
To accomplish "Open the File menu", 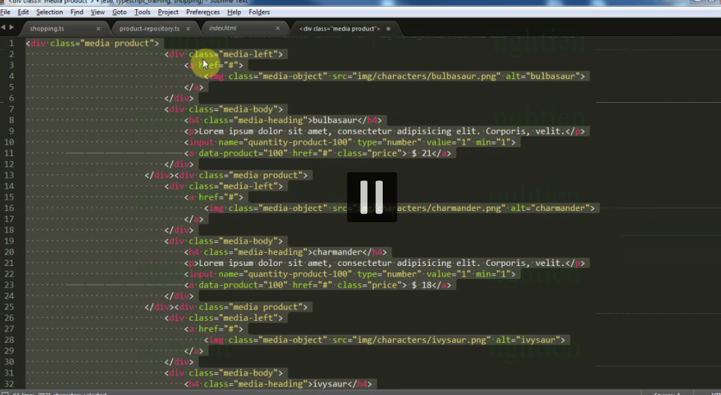I will click(6, 12).
